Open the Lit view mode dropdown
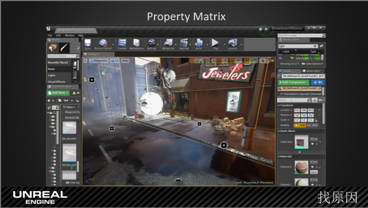 point(115,61)
